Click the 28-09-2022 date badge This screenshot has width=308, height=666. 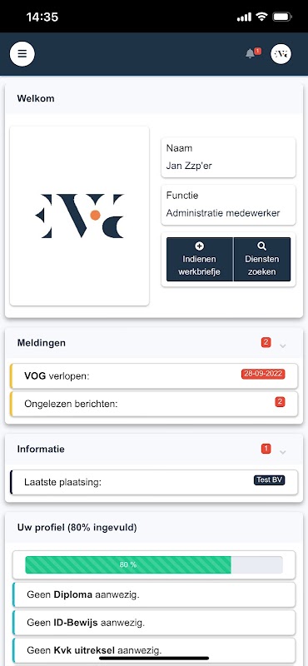click(x=263, y=374)
